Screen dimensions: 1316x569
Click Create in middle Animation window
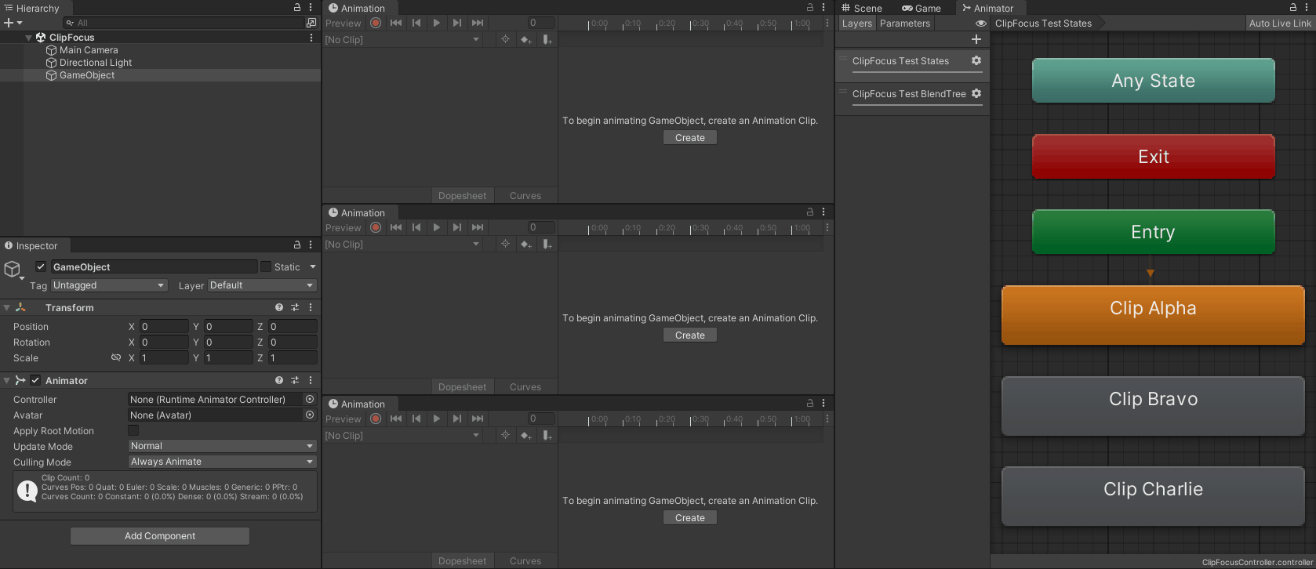click(690, 335)
